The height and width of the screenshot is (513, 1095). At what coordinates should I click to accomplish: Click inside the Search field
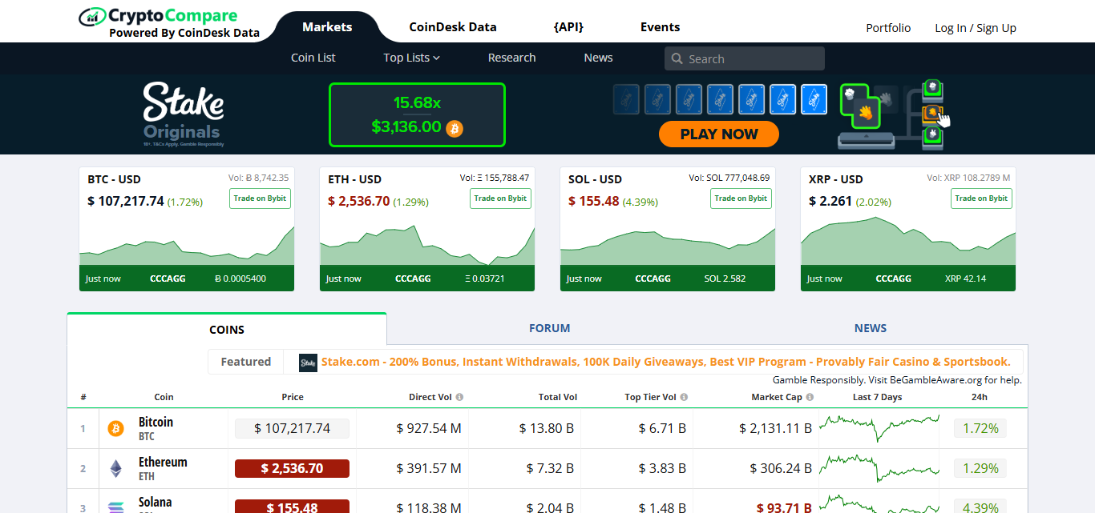pyautogui.click(x=745, y=58)
